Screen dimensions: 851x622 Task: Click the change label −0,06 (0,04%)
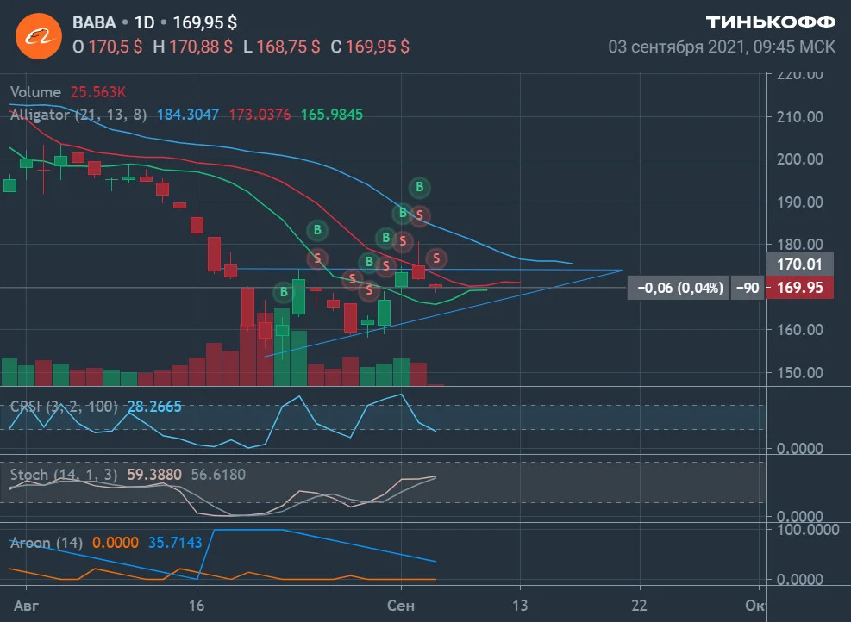click(679, 288)
